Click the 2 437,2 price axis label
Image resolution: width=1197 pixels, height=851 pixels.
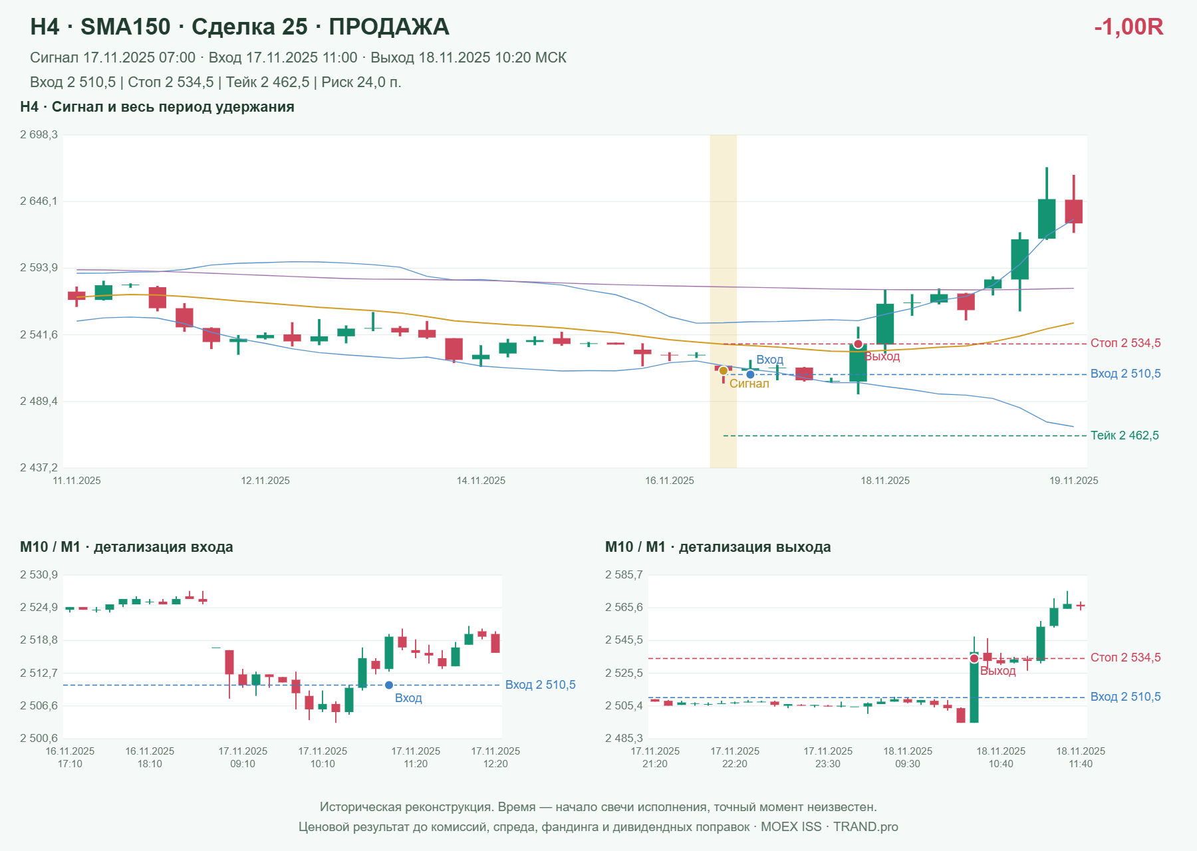39,467
